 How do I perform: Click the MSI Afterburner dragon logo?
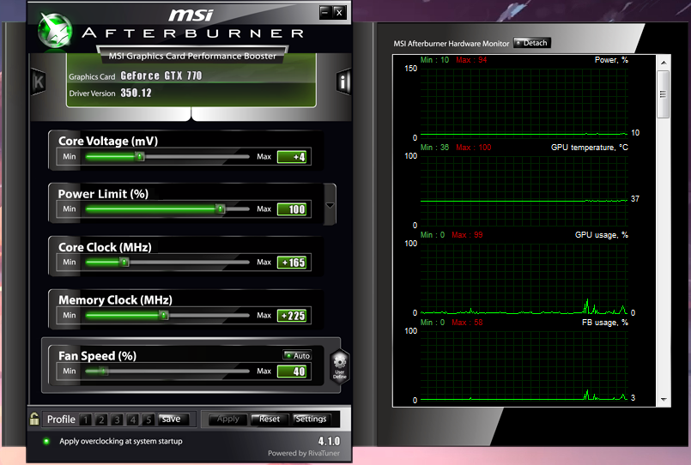click(x=55, y=30)
